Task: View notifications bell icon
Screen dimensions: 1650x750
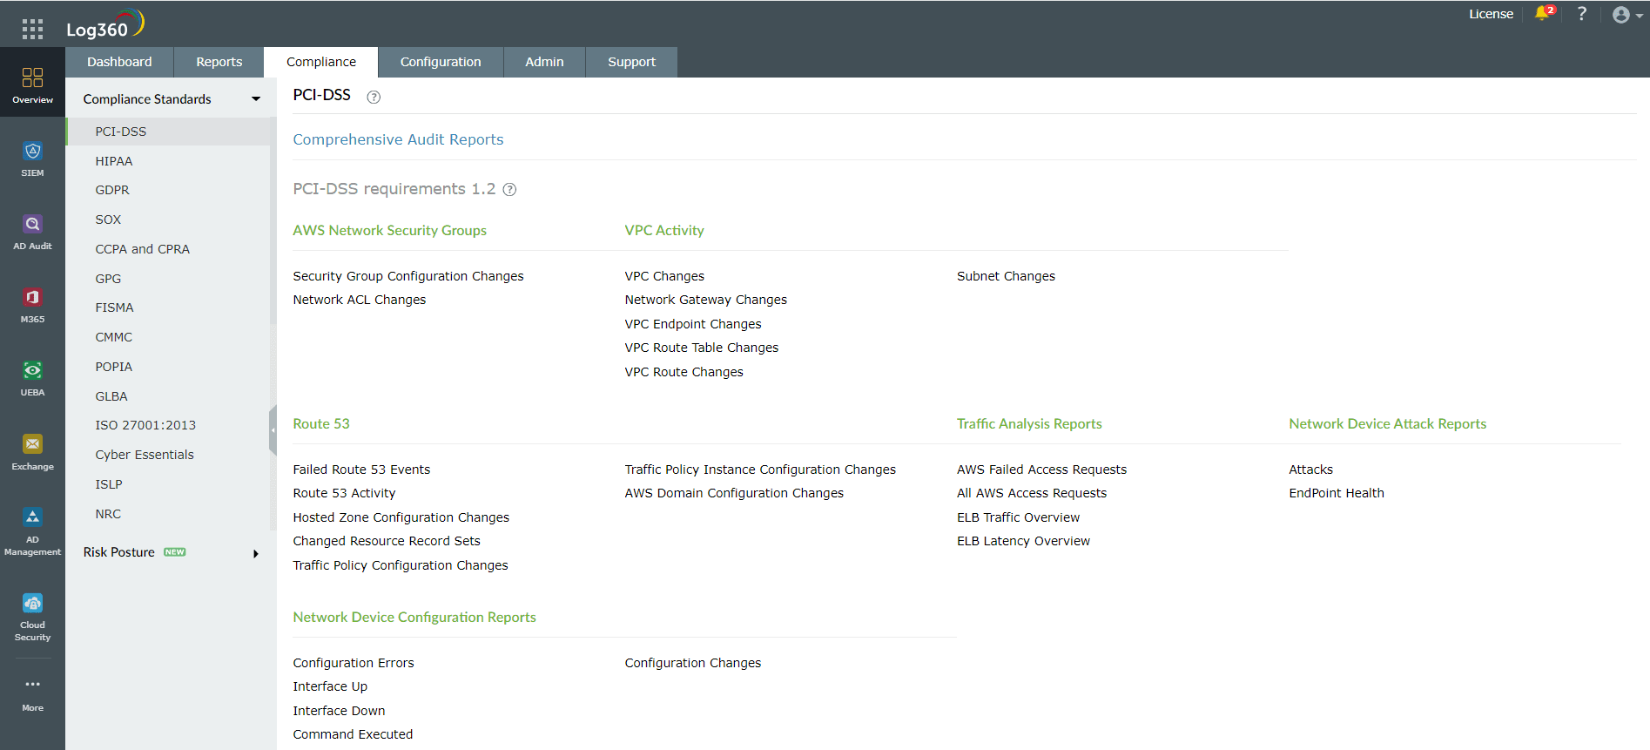Action: pos(1543,14)
